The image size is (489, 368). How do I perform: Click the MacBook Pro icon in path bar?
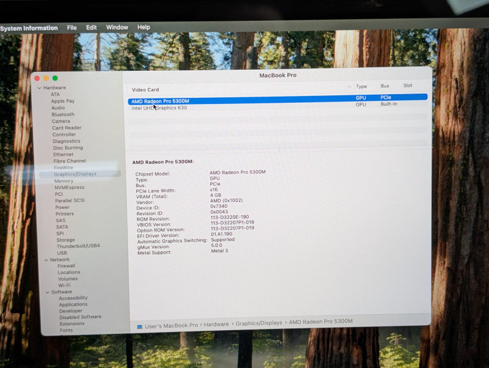pyautogui.click(x=140, y=326)
